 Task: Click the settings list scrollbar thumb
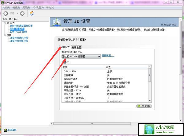click(150, 75)
